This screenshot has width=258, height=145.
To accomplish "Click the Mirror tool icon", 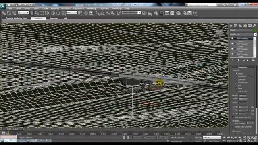I will click(x=144, y=13).
